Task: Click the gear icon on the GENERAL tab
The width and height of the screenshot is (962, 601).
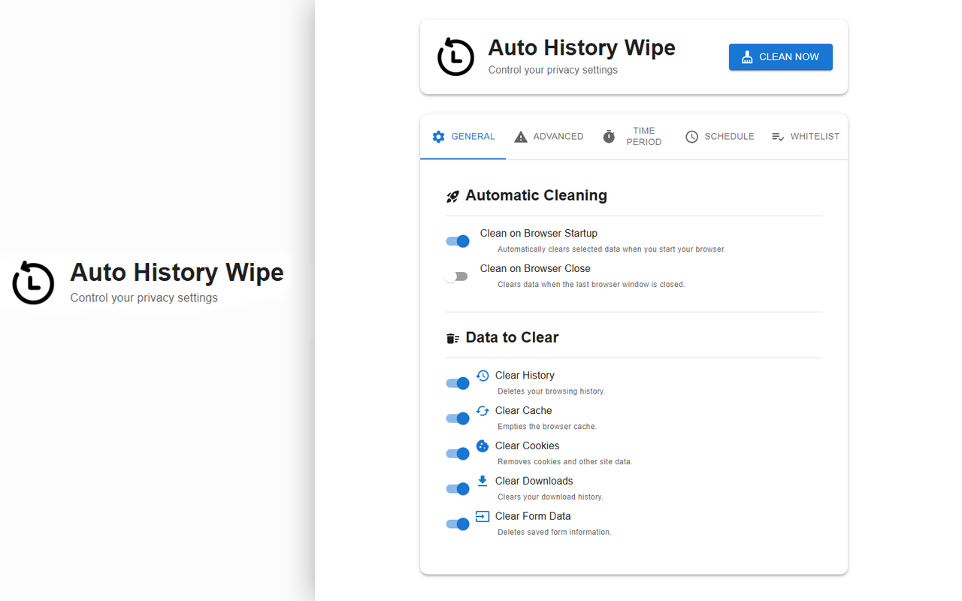Action: pos(438,136)
